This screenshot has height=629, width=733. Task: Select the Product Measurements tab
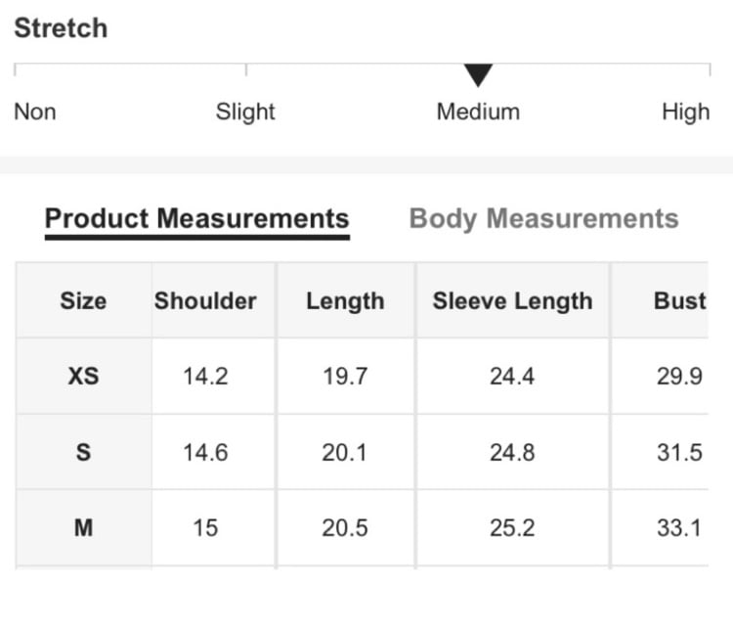point(197,219)
